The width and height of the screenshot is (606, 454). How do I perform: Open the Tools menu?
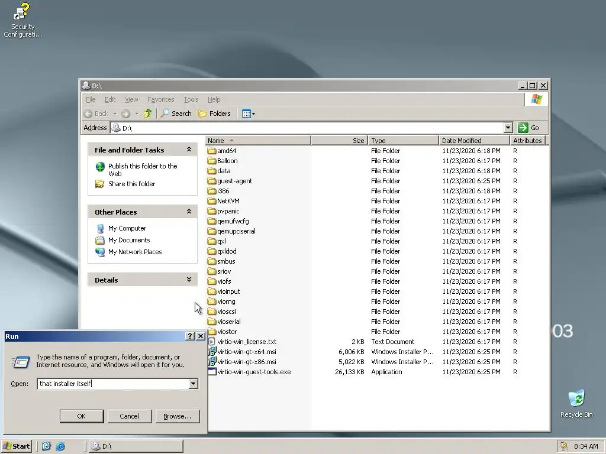click(x=191, y=99)
